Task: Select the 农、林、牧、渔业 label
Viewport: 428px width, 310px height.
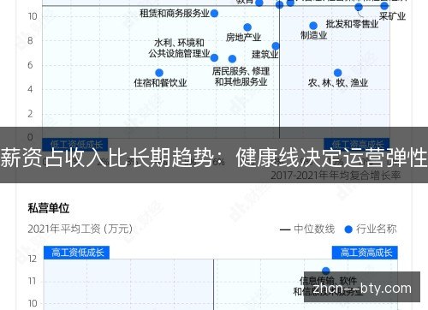Action: pos(338,83)
